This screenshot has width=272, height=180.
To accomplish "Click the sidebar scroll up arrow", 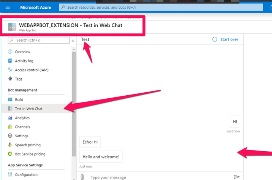I will pyautogui.click(x=74, y=50).
